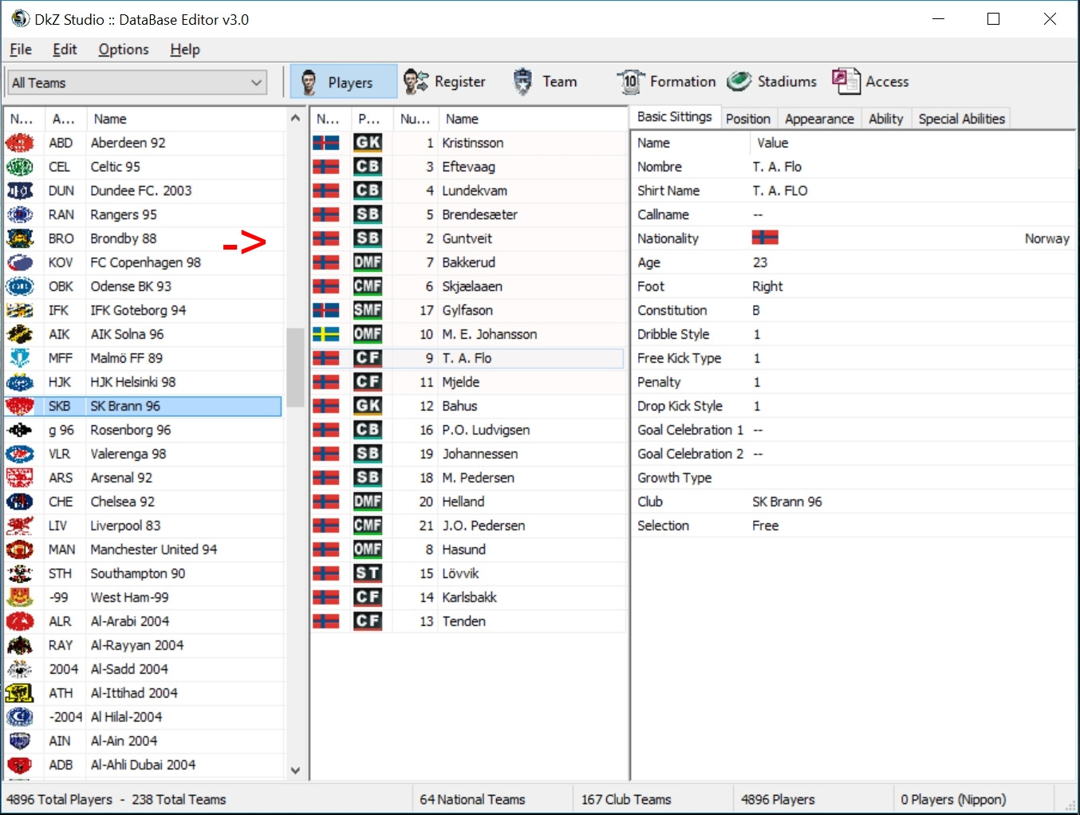Open the Help menu

(x=185, y=49)
